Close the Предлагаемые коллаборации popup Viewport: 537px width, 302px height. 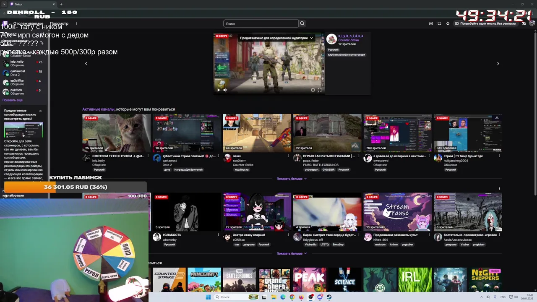coord(41,111)
